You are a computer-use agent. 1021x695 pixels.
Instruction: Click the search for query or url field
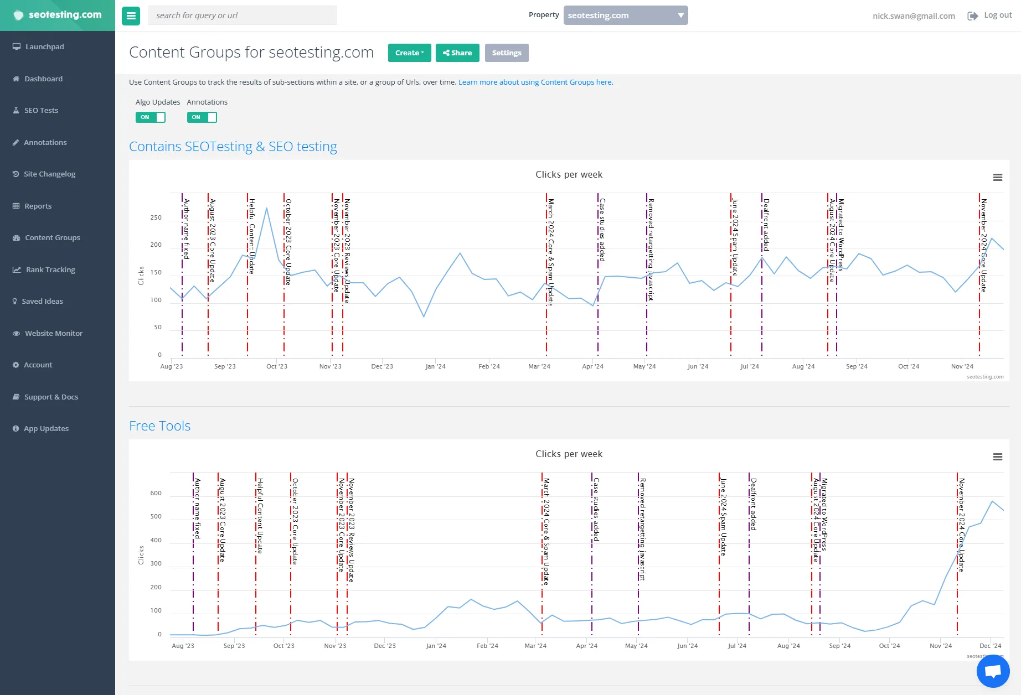tap(242, 15)
